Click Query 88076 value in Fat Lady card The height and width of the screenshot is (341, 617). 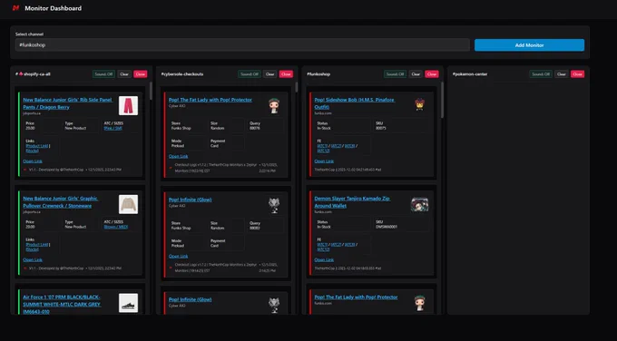pyautogui.click(x=255, y=128)
